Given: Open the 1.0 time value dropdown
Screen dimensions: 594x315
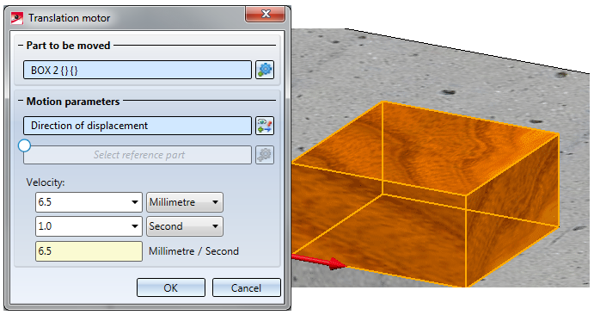Looking at the screenshot, I should 134,226.
